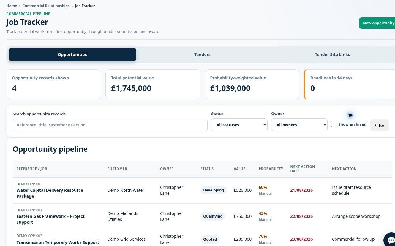The width and height of the screenshot is (395, 246).
Task: Switch to the Tender Site Links tab
Action: pos(332,55)
